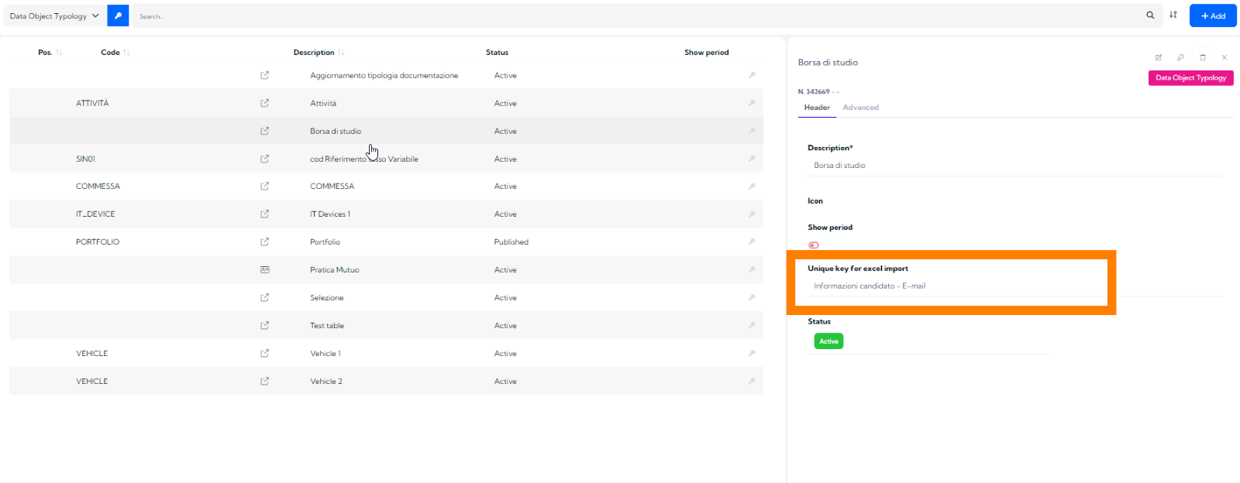Click the trash delete icon in detail panel
This screenshot has width=1240, height=483.
click(1203, 57)
